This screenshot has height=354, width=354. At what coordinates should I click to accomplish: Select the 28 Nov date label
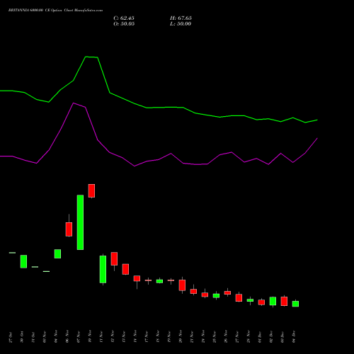coord(249,337)
